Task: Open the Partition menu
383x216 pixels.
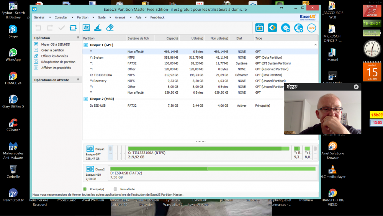Action: [82, 17]
